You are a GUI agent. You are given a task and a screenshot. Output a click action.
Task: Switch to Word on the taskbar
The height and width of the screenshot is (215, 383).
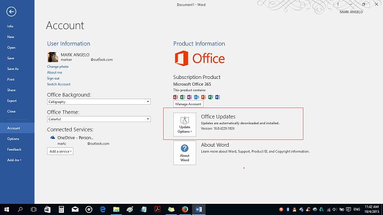click(199, 209)
